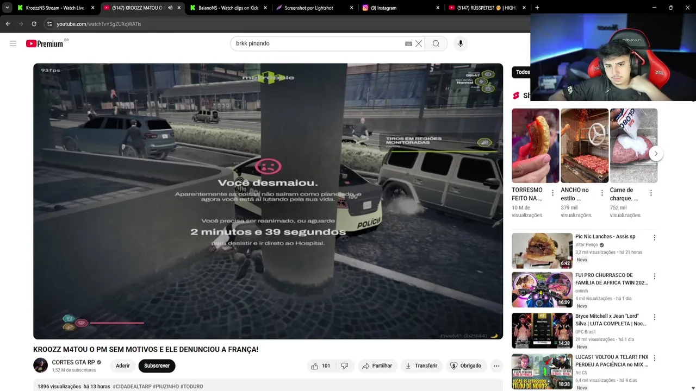Click the video player to pause
Screen dimensions: 696x391
coord(268,201)
